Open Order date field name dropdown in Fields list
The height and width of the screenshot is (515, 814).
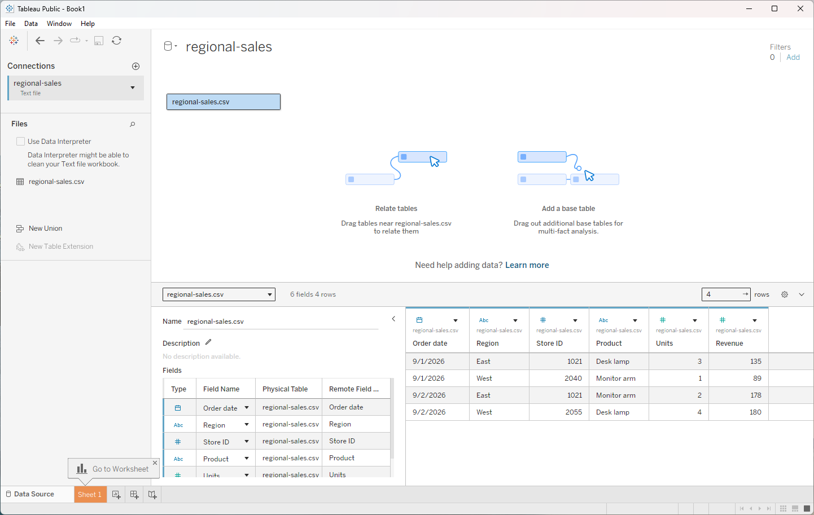[x=247, y=408]
